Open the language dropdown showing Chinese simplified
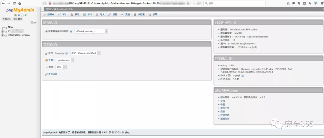The height and width of the screenshot is (138, 324). point(85,53)
